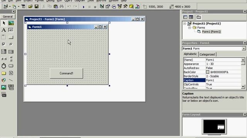Click the Command1 button on the form
The image size is (247, 138).
[66, 73]
